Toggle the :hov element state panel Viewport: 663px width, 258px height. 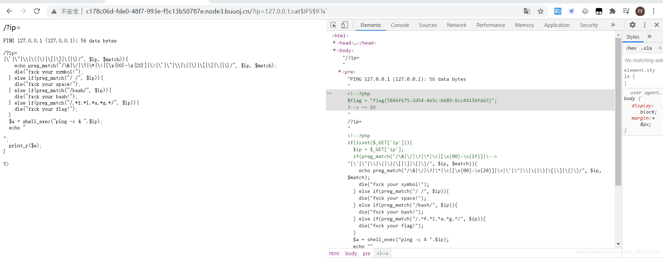point(631,48)
